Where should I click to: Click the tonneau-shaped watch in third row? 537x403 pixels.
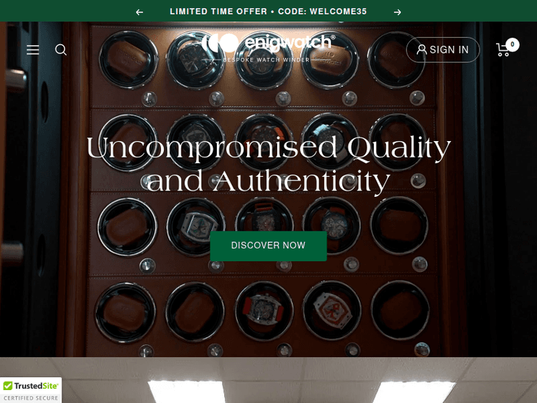point(197,227)
